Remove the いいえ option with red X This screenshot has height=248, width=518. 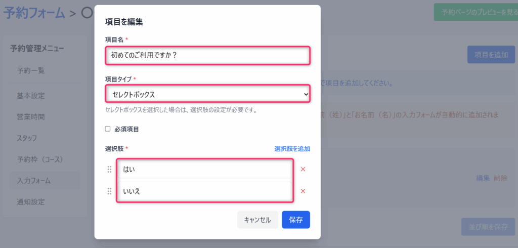(303, 191)
